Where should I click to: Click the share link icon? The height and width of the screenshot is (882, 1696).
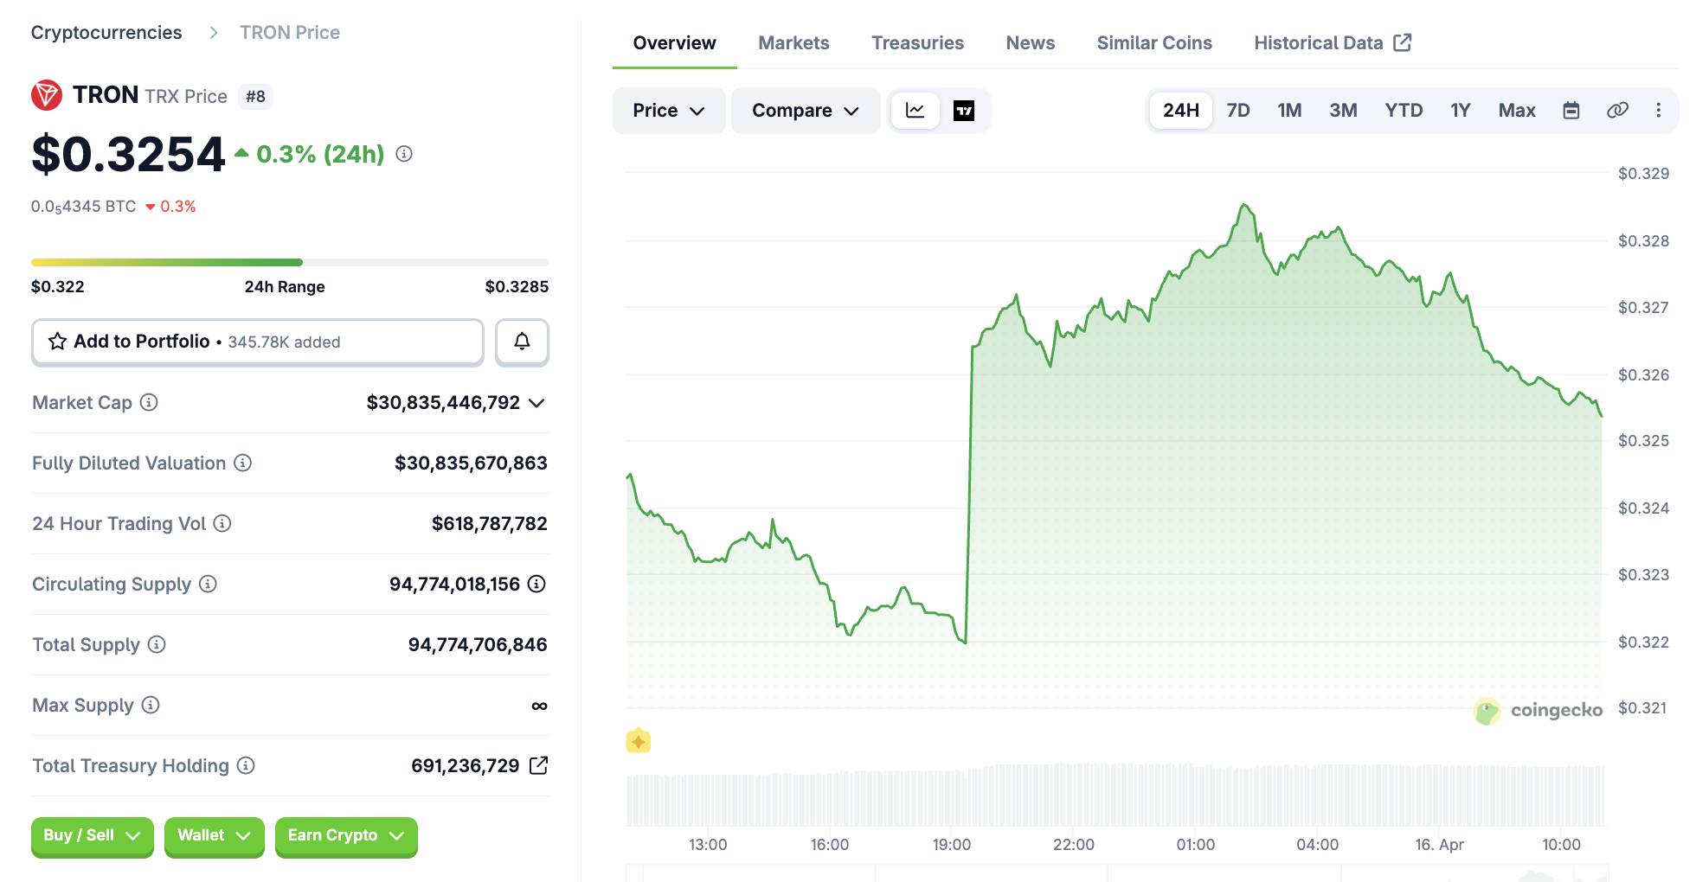tap(1617, 110)
